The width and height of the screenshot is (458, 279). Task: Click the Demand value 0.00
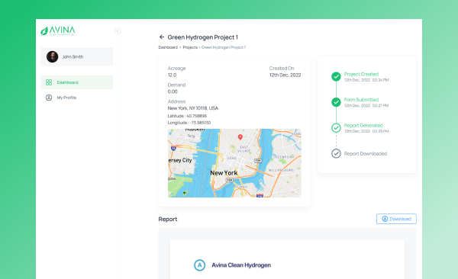(x=173, y=91)
